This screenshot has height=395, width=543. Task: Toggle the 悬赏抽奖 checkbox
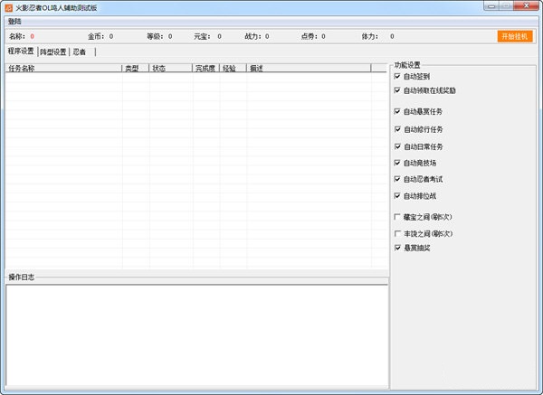[397, 248]
